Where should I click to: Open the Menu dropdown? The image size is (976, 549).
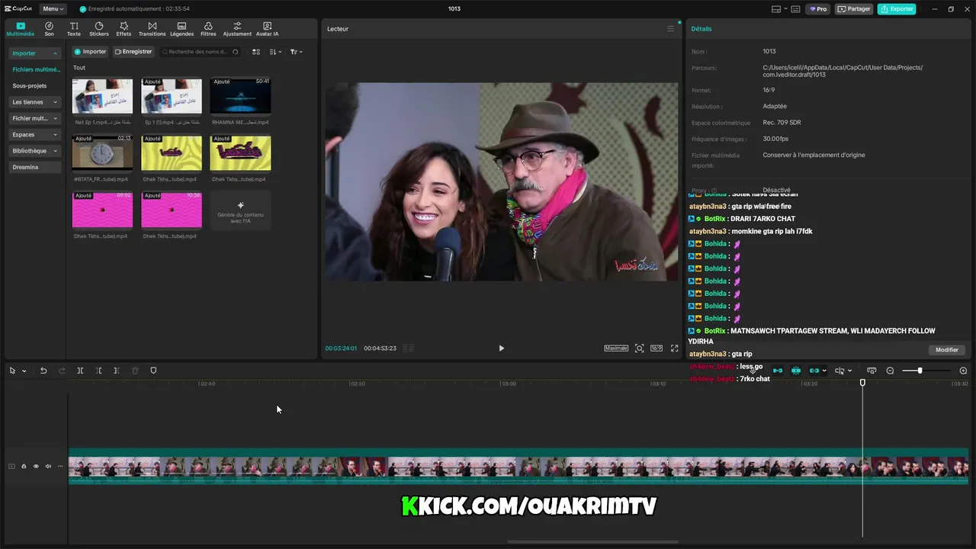(53, 9)
